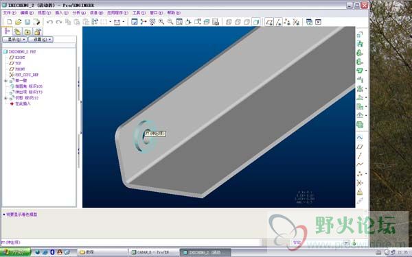Toggle datum points display

click(x=287, y=22)
